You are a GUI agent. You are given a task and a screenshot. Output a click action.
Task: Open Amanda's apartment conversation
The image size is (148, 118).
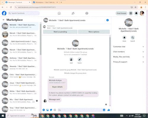click(x=20, y=68)
